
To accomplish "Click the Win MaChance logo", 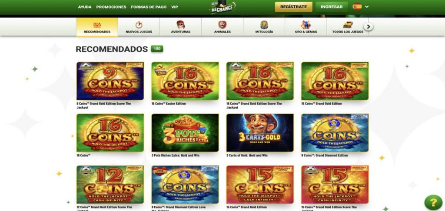I will tap(222, 7).
